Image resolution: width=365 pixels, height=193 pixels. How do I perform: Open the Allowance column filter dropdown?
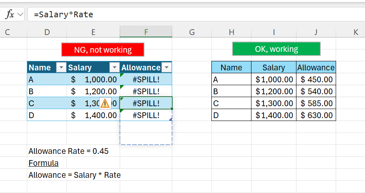tap(166, 67)
